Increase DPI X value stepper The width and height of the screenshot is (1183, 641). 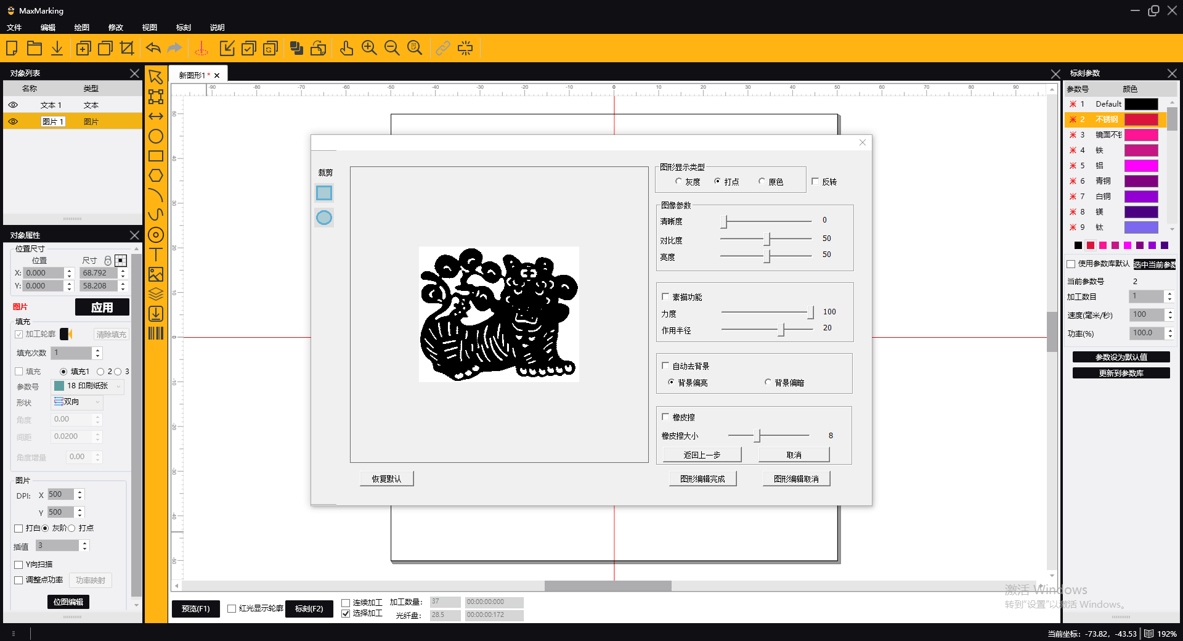coord(79,492)
